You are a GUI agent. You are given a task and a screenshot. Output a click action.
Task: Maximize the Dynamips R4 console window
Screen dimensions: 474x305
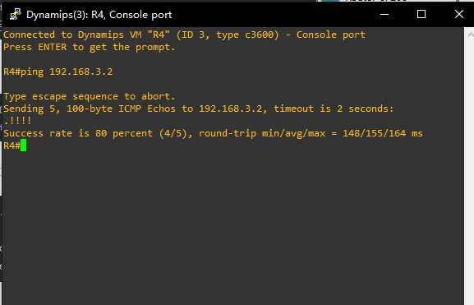pos(421,14)
